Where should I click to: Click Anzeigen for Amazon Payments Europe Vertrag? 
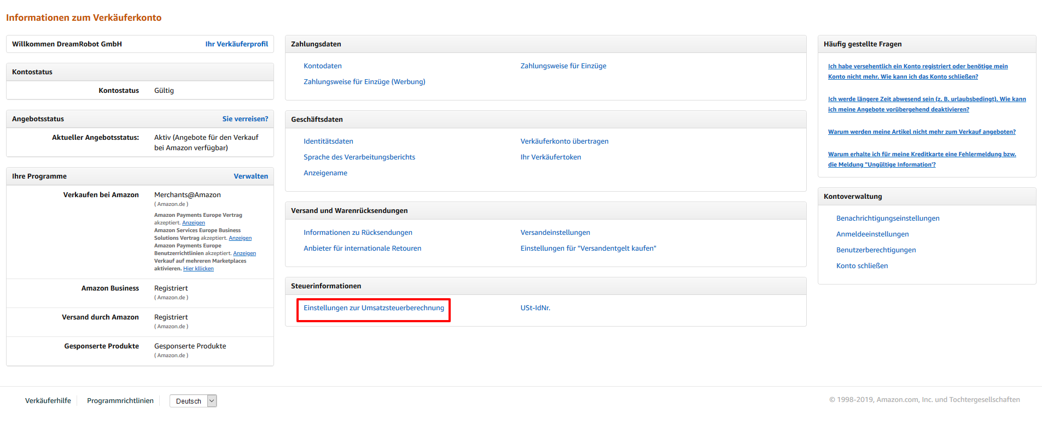pos(194,223)
